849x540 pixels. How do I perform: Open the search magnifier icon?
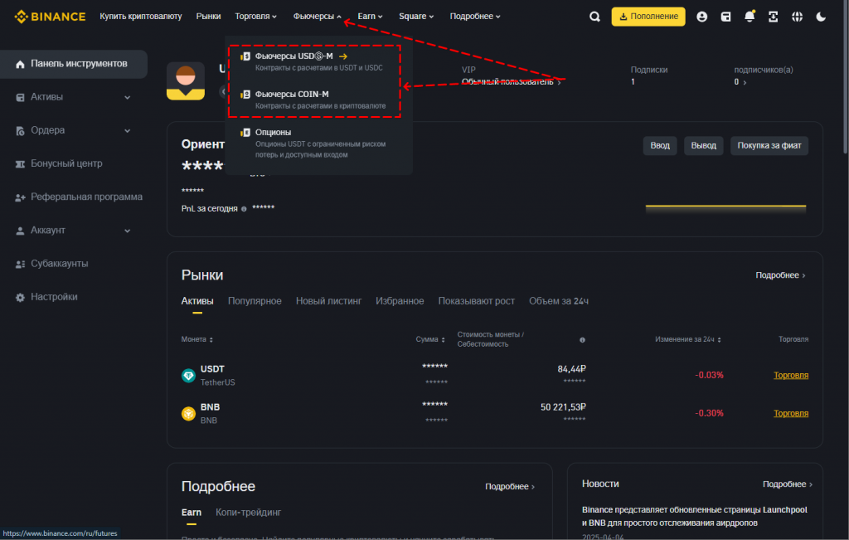[594, 17]
